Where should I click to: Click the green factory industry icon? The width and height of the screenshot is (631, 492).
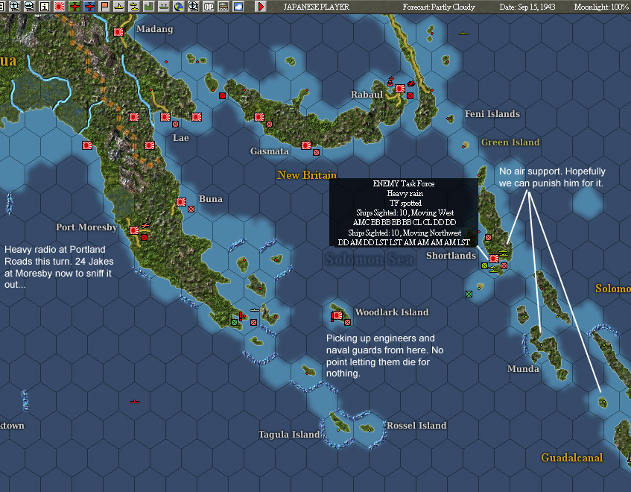(x=149, y=7)
